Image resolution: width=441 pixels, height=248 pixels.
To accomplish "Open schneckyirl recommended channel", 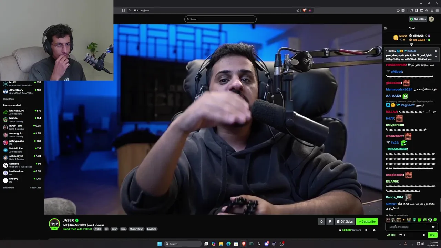I will (22, 157).
